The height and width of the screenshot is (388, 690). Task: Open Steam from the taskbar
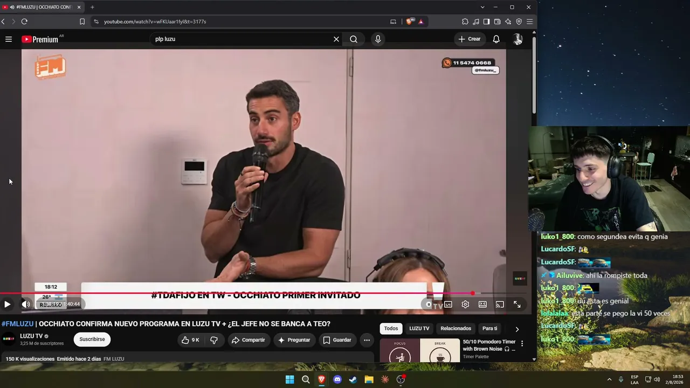coord(353,379)
